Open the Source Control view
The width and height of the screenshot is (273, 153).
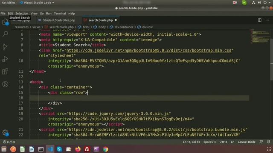coord(5,46)
